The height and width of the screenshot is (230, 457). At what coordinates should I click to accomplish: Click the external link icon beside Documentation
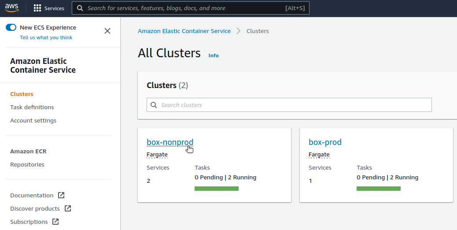coord(61,195)
